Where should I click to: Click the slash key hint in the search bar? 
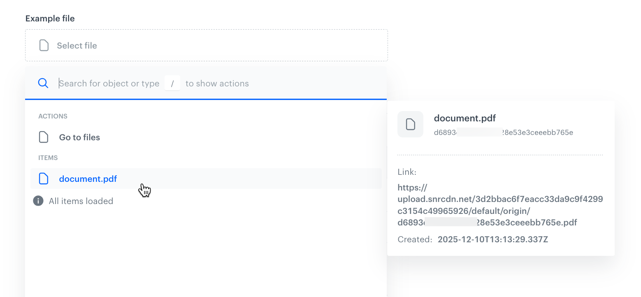pos(172,83)
